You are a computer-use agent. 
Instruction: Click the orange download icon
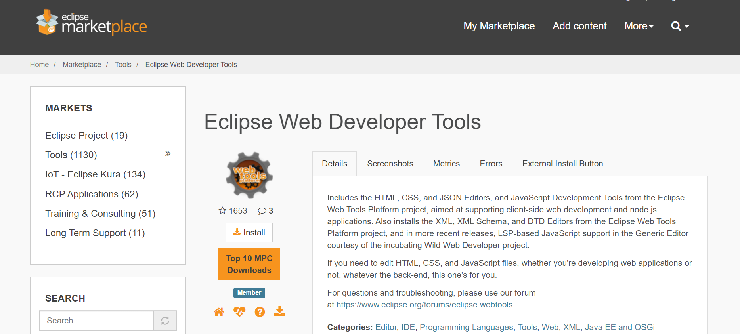280,311
